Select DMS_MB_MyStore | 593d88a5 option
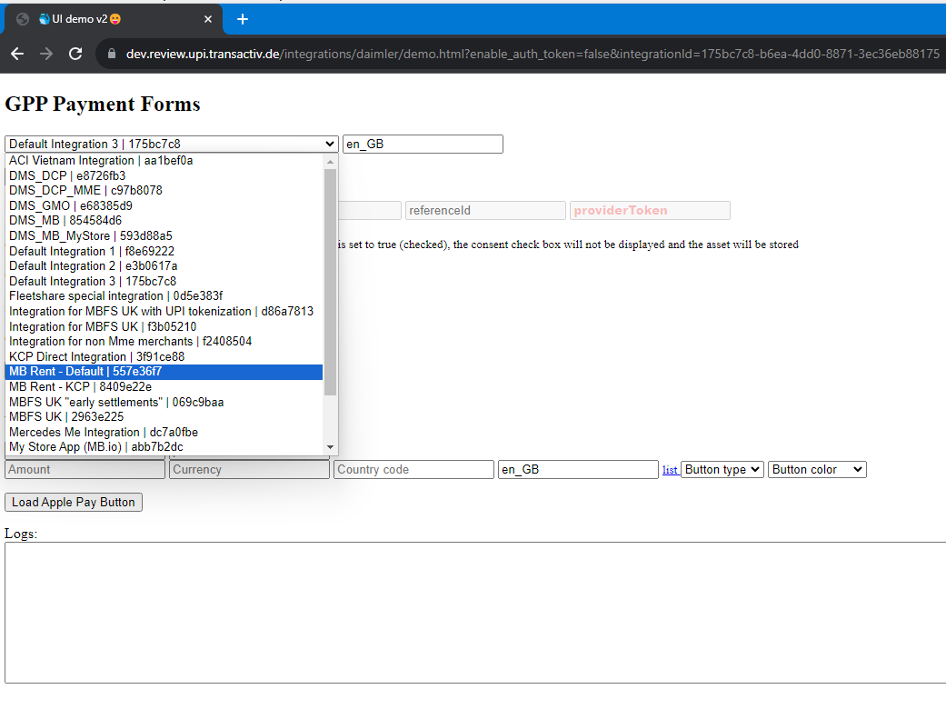 click(164, 236)
